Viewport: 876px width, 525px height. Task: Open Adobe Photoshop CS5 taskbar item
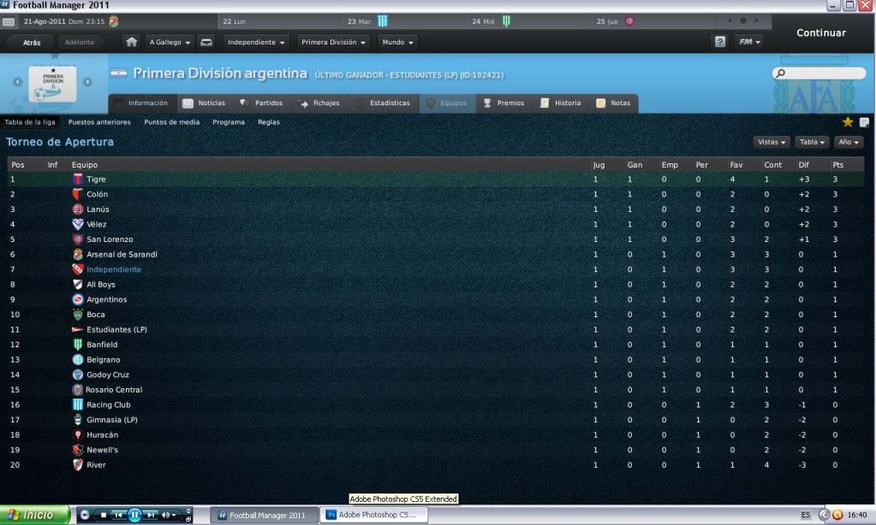click(373, 515)
